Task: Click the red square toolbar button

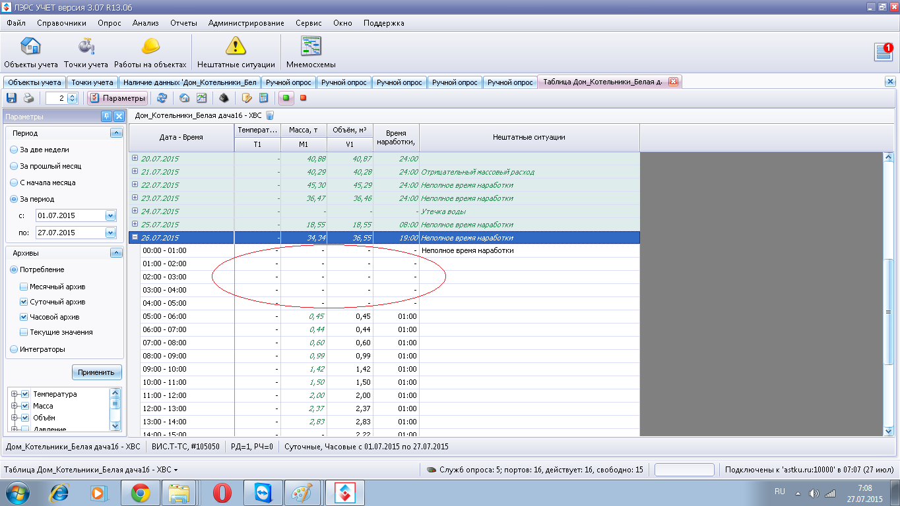Action: tap(304, 98)
